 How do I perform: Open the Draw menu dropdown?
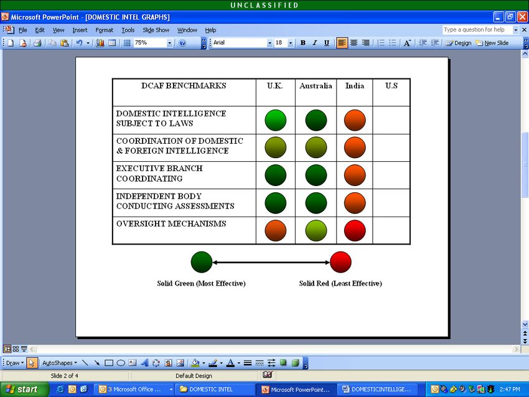(x=15, y=363)
